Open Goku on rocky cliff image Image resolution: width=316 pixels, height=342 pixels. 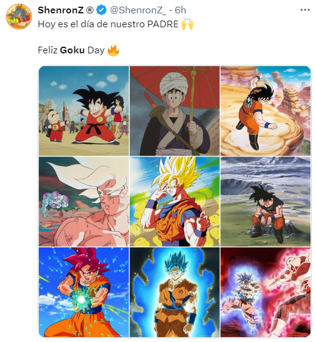click(266, 111)
